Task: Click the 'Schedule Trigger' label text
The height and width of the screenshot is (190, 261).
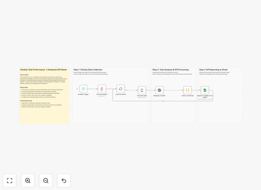Action: click(x=83, y=94)
